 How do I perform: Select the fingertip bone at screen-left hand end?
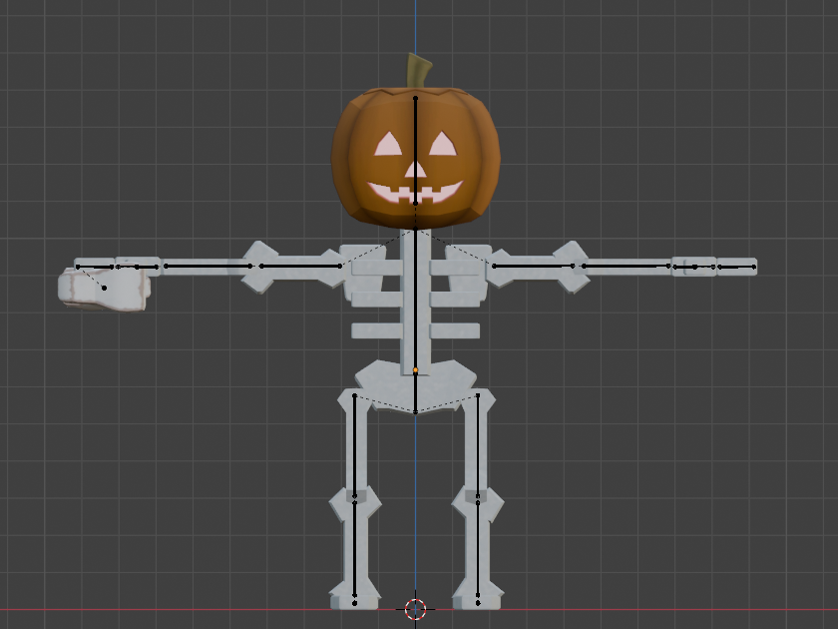click(95, 267)
